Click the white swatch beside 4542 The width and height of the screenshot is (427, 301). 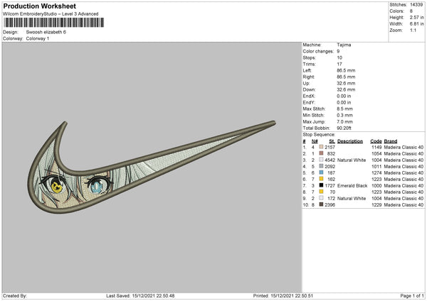coord(322,160)
